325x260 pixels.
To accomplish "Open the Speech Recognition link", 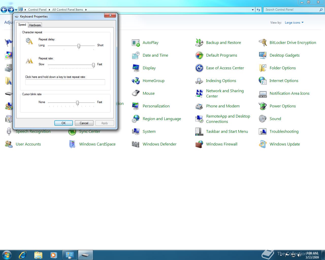I will coord(33,132).
